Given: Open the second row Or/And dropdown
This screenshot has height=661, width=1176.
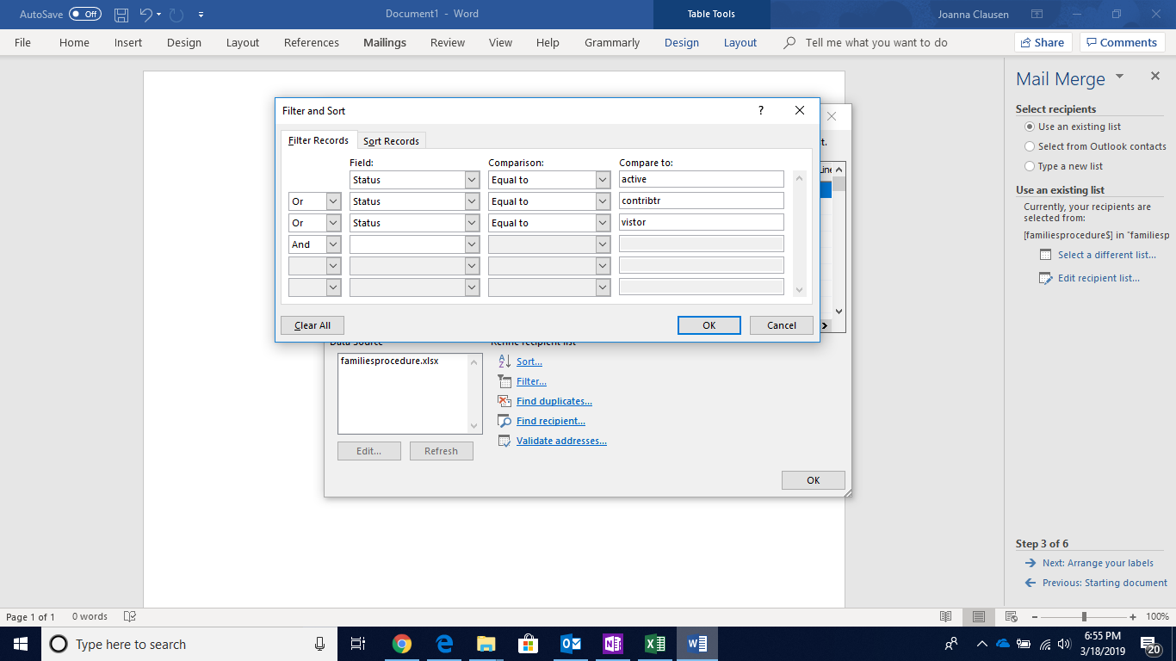Looking at the screenshot, I should pyautogui.click(x=333, y=201).
